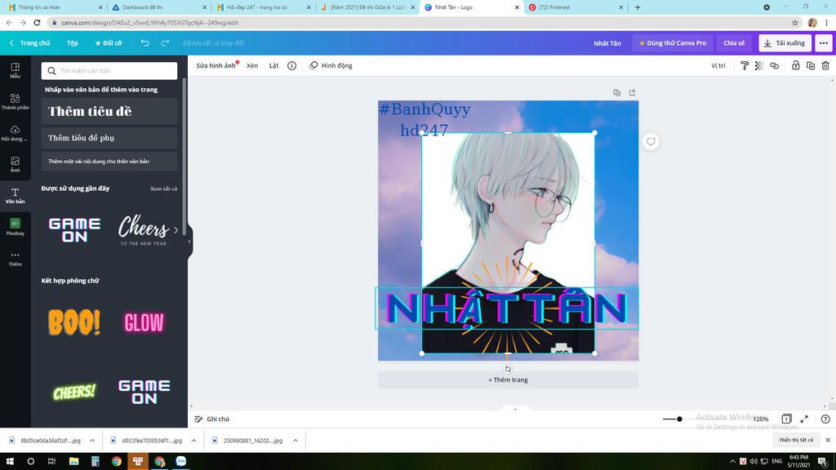
Task: Click the add page icon above canvas
Action: click(x=633, y=93)
